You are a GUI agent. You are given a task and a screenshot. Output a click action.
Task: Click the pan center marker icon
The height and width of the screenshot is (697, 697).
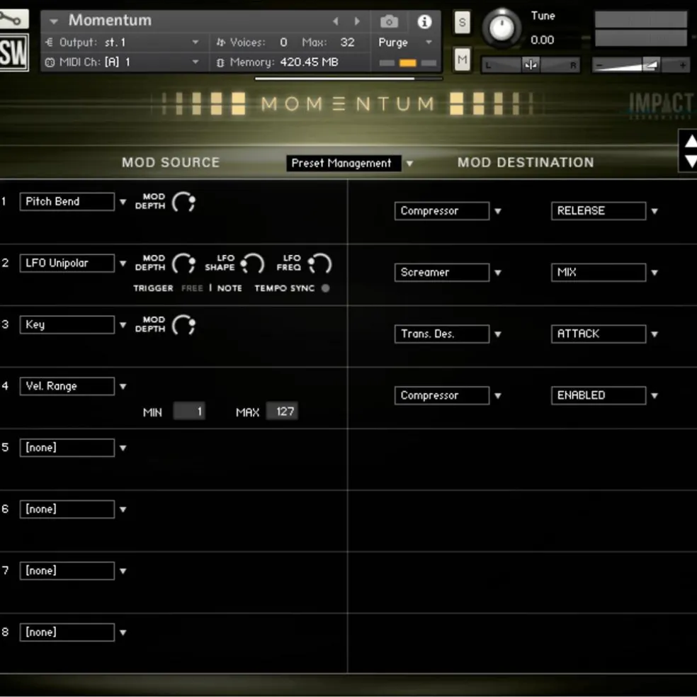pos(531,65)
